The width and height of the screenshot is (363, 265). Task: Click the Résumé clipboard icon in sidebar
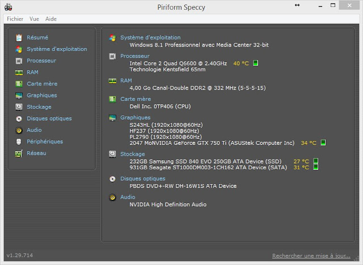[19, 38]
